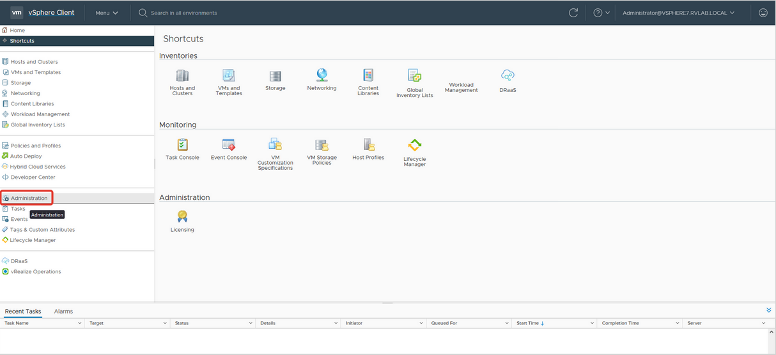Open Server column filter dropdown
This screenshot has width=776, height=355.
[764, 323]
